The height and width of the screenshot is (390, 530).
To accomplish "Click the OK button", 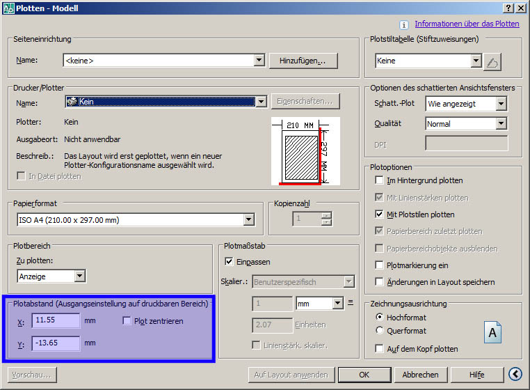I will click(364, 375).
